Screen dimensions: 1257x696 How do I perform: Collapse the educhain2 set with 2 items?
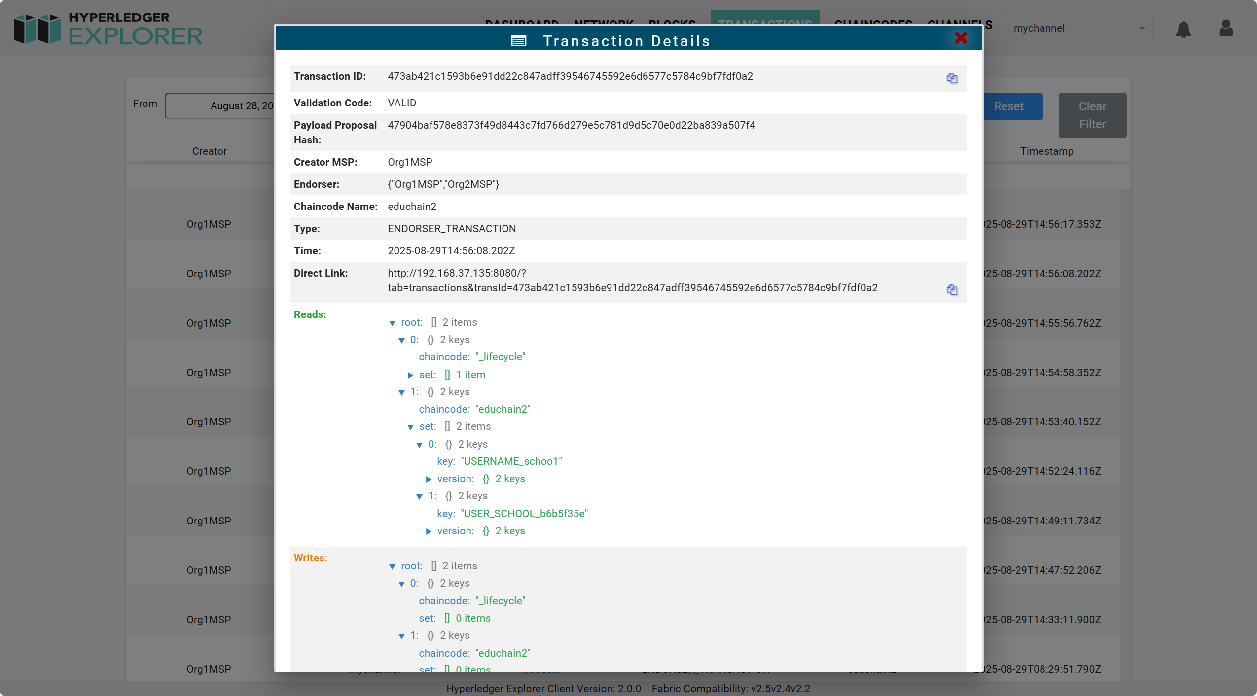tap(410, 427)
